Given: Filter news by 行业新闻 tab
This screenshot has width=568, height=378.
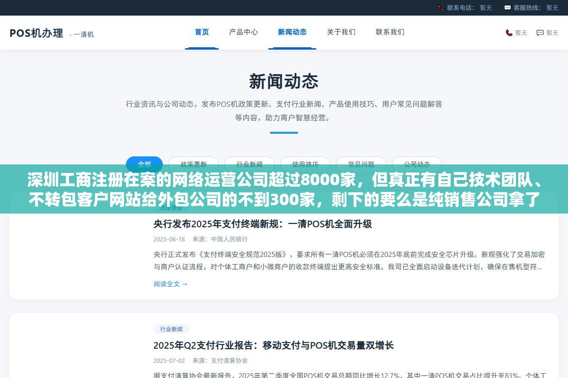Looking at the screenshot, I should point(249,164).
